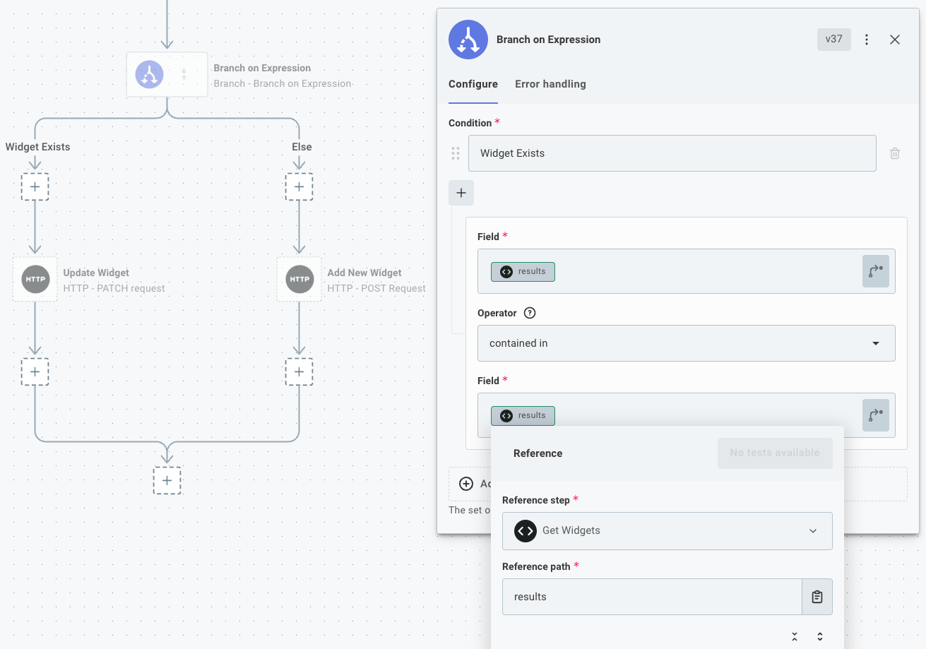Click the Update Widget HTTP step icon
This screenshot has height=649, width=926.
[x=35, y=280]
